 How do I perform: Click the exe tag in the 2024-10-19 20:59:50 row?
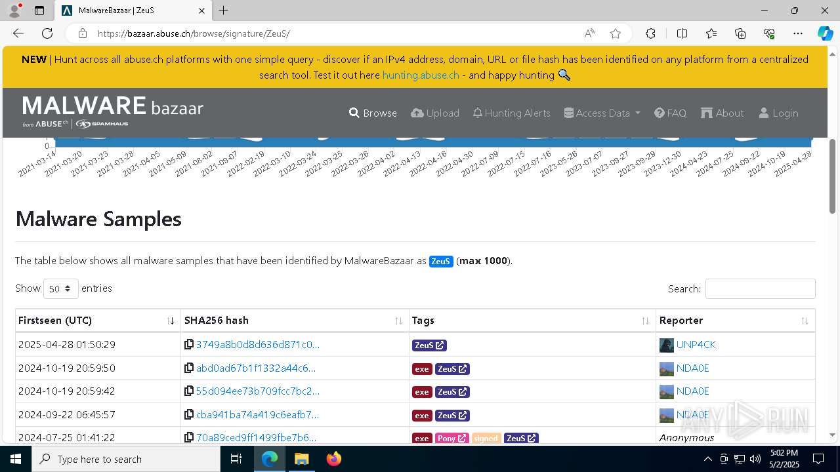pos(422,369)
